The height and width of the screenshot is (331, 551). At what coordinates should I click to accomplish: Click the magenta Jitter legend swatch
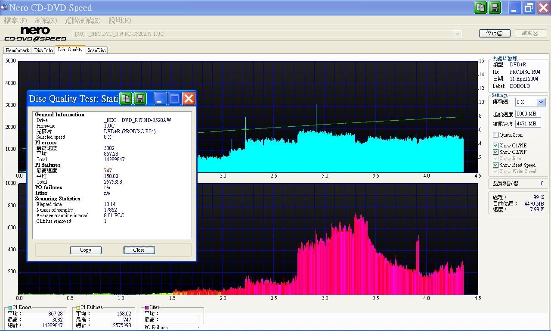point(147,307)
